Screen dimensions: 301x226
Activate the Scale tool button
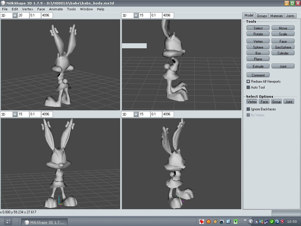pos(283,34)
